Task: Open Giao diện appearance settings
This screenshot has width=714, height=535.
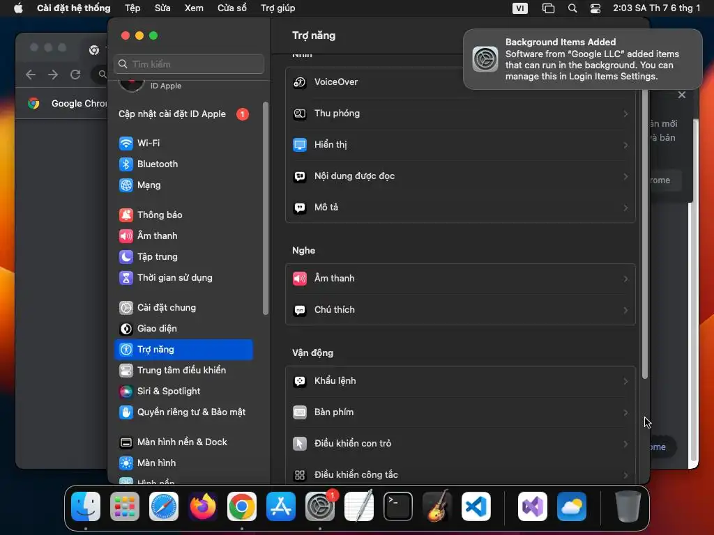Action: [x=183, y=329]
